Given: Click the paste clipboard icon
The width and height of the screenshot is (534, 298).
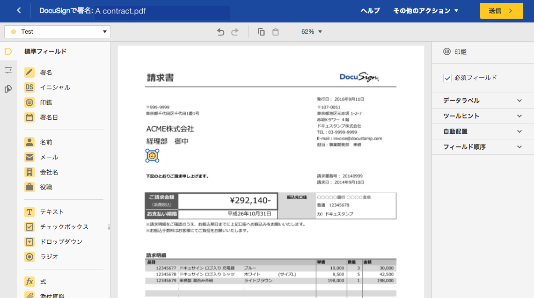Looking at the screenshot, I should coord(276,32).
